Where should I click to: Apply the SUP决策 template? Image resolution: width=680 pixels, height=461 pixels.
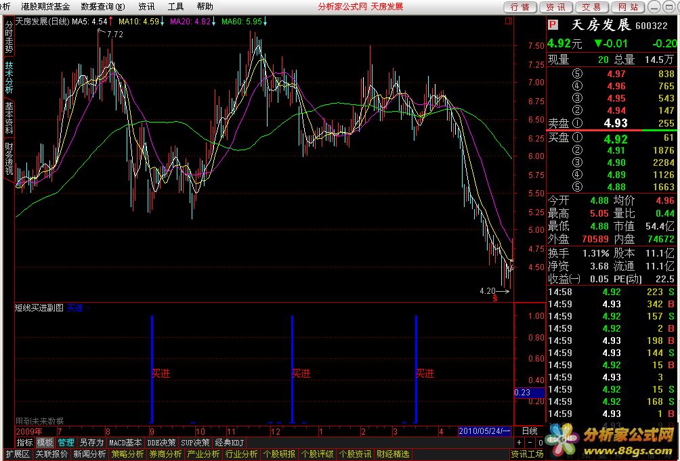195,442
